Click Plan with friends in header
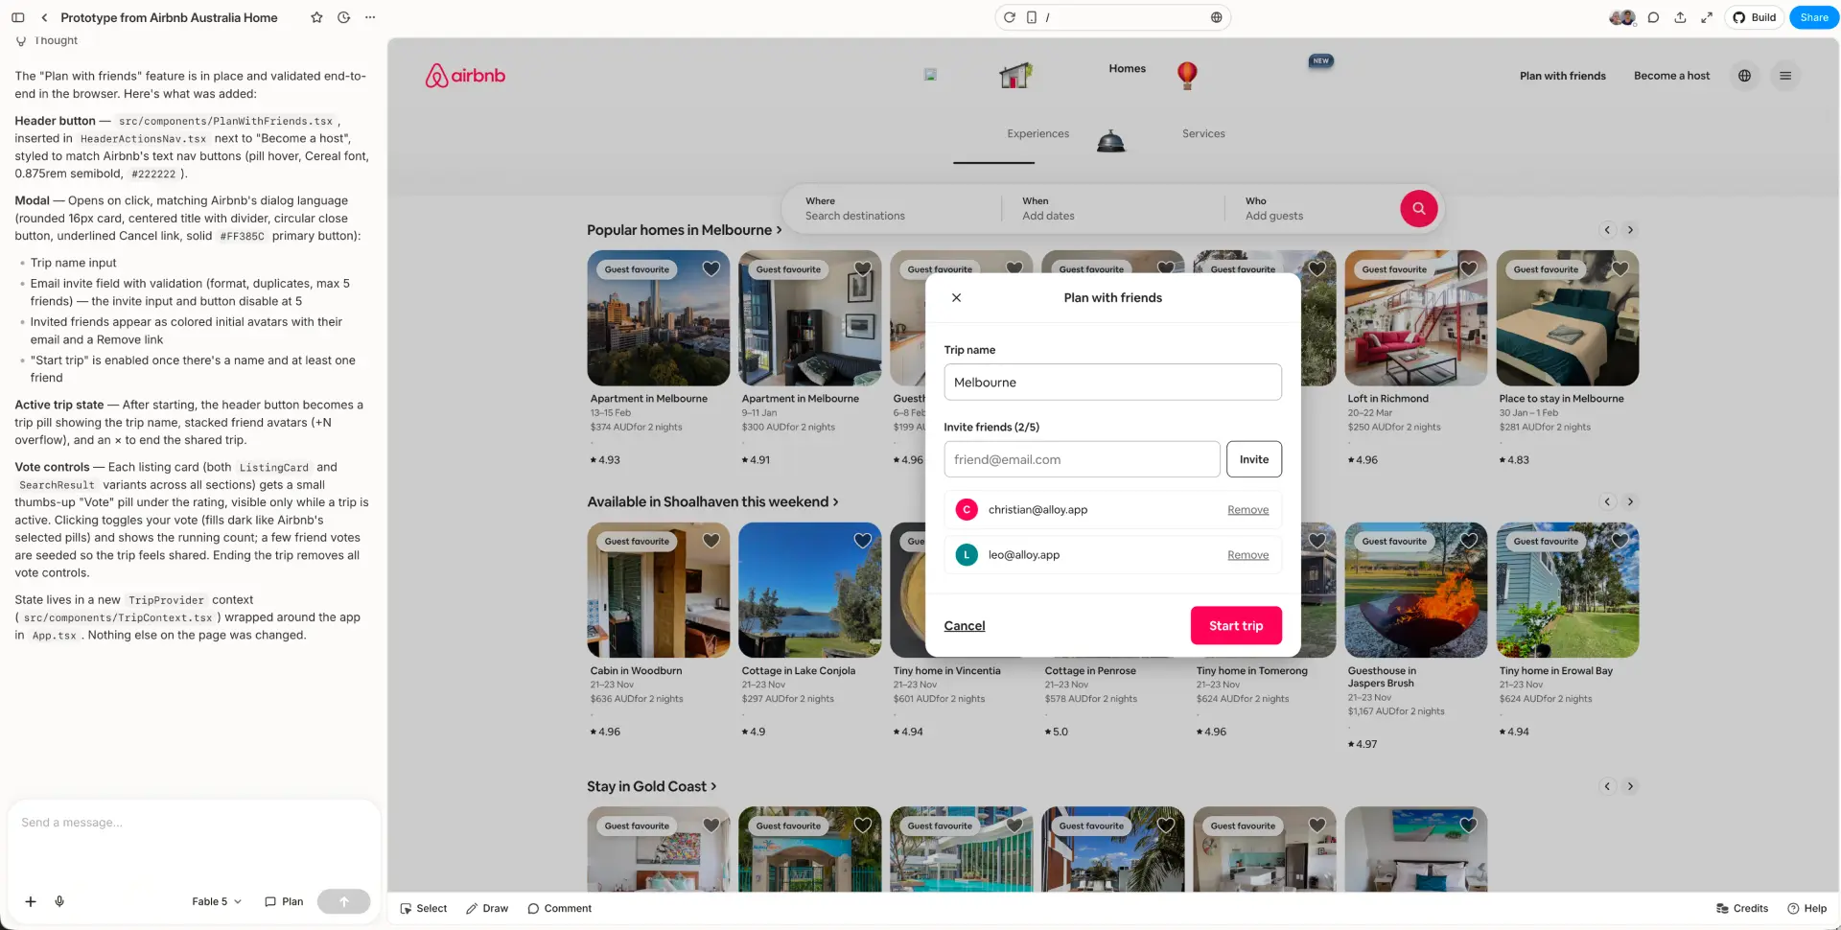1841x930 pixels. 1562,76
